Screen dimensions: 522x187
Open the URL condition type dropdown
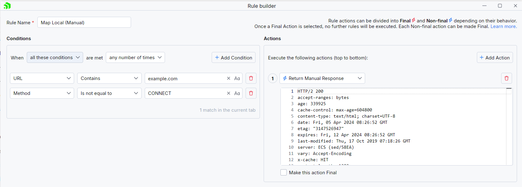click(42, 78)
